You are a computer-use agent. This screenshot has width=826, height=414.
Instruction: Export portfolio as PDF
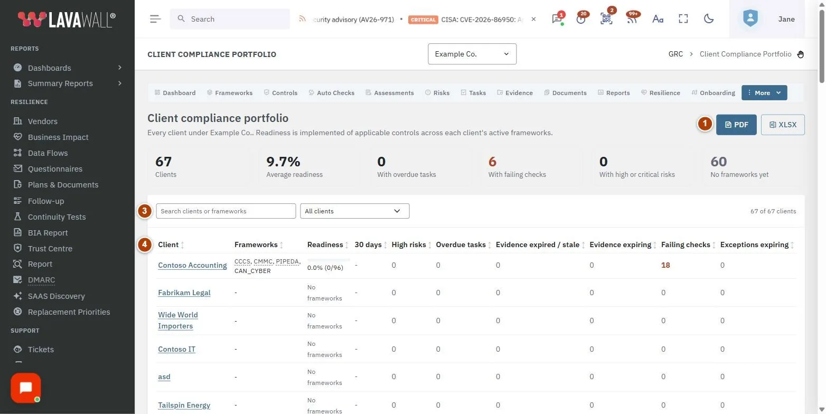(x=736, y=125)
